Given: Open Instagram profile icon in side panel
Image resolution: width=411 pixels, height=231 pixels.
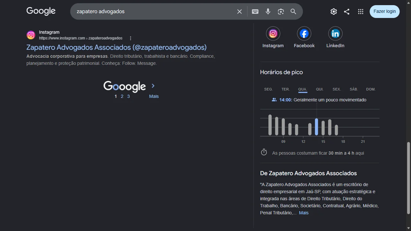Looking at the screenshot, I should click(273, 33).
